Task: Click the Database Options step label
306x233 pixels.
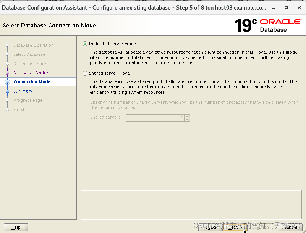Action: point(31,64)
